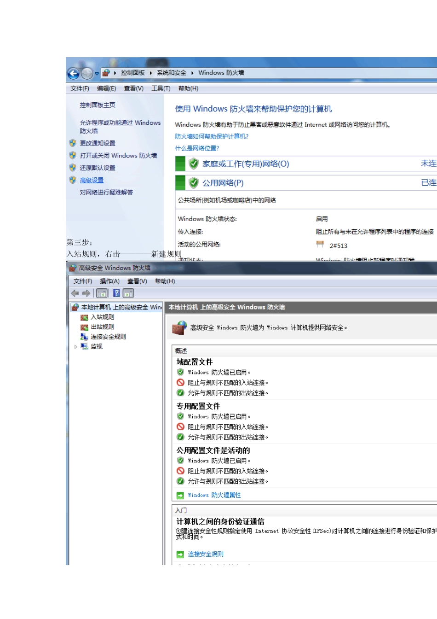Viewport: 437px width, 619px height.
Task: Open 帮助(H) menu in advanced firewall window
Action: click(x=165, y=281)
